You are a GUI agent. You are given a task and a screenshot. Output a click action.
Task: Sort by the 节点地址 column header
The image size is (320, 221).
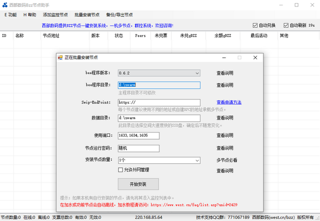[51, 36]
